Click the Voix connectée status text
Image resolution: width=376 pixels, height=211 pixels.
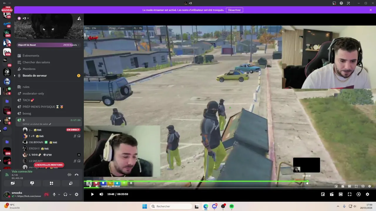tap(22, 171)
